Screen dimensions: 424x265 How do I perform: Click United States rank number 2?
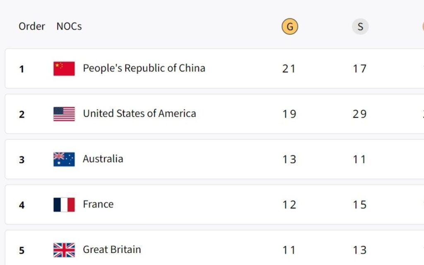tap(22, 114)
